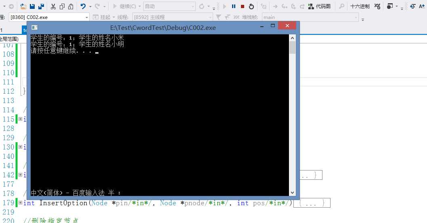Viewport: 427px width, 223px height.
Task: Stop debugging with the red square
Action: 243,6
